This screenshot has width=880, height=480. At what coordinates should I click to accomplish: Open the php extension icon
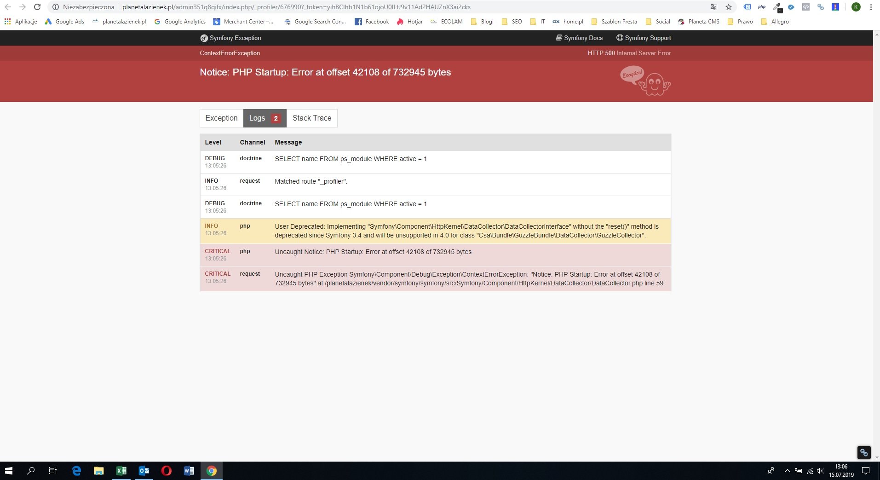point(762,7)
